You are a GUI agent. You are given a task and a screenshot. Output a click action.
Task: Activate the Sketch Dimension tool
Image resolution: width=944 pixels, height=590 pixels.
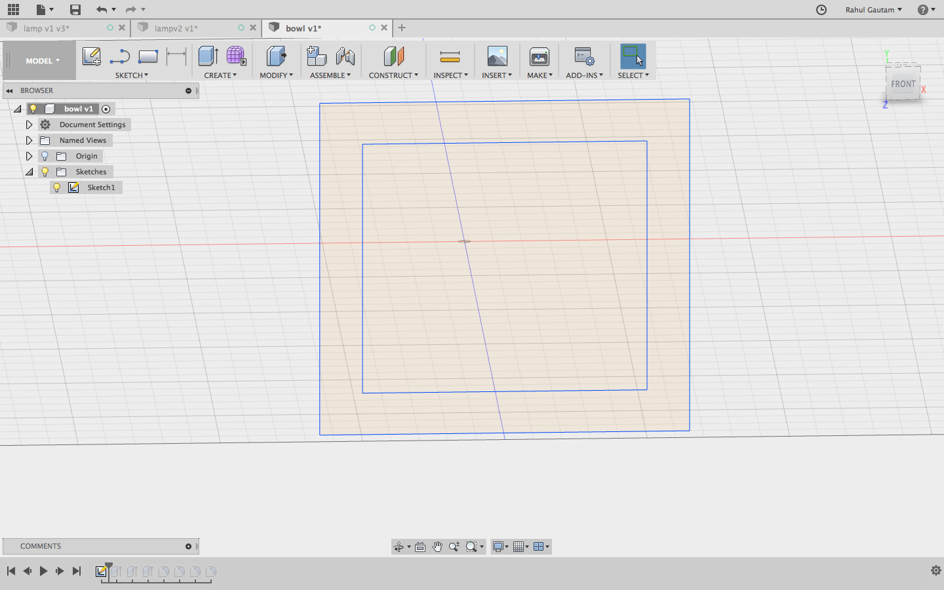(176, 56)
